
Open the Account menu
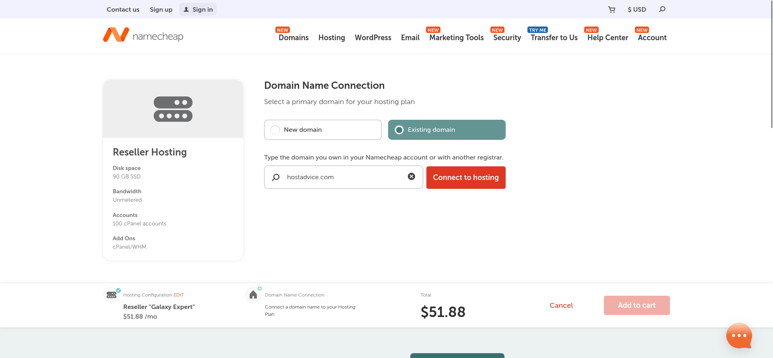tap(652, 37)
